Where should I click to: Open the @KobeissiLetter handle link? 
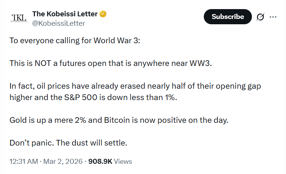59,24
